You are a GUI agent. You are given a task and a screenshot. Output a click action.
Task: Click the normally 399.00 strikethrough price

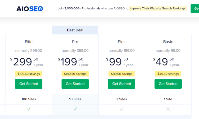coord(75,51)
